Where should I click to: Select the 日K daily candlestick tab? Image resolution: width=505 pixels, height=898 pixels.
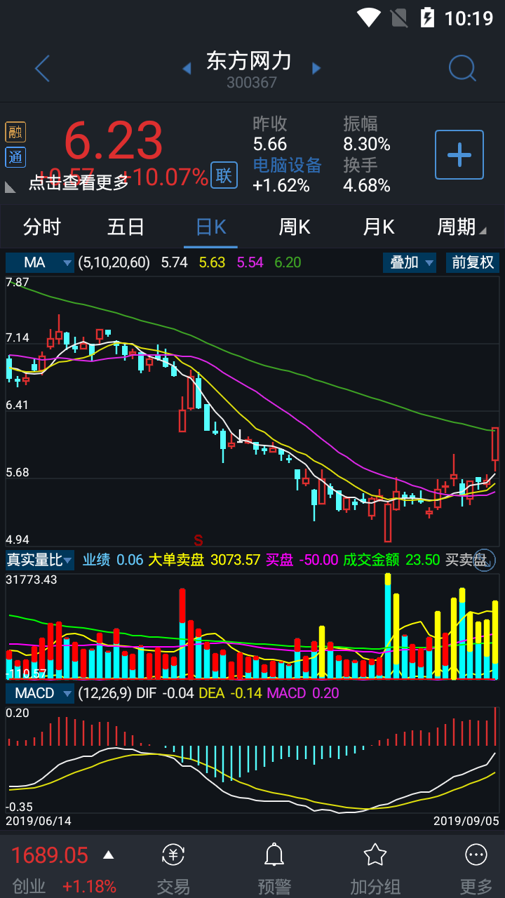click(210, 227)
